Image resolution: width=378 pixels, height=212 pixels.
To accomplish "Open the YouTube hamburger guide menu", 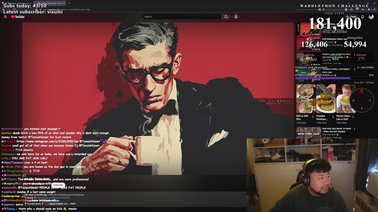I will 5,17.
